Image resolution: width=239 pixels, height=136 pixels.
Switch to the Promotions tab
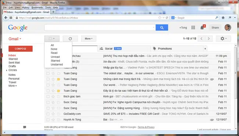click(165, 49)
